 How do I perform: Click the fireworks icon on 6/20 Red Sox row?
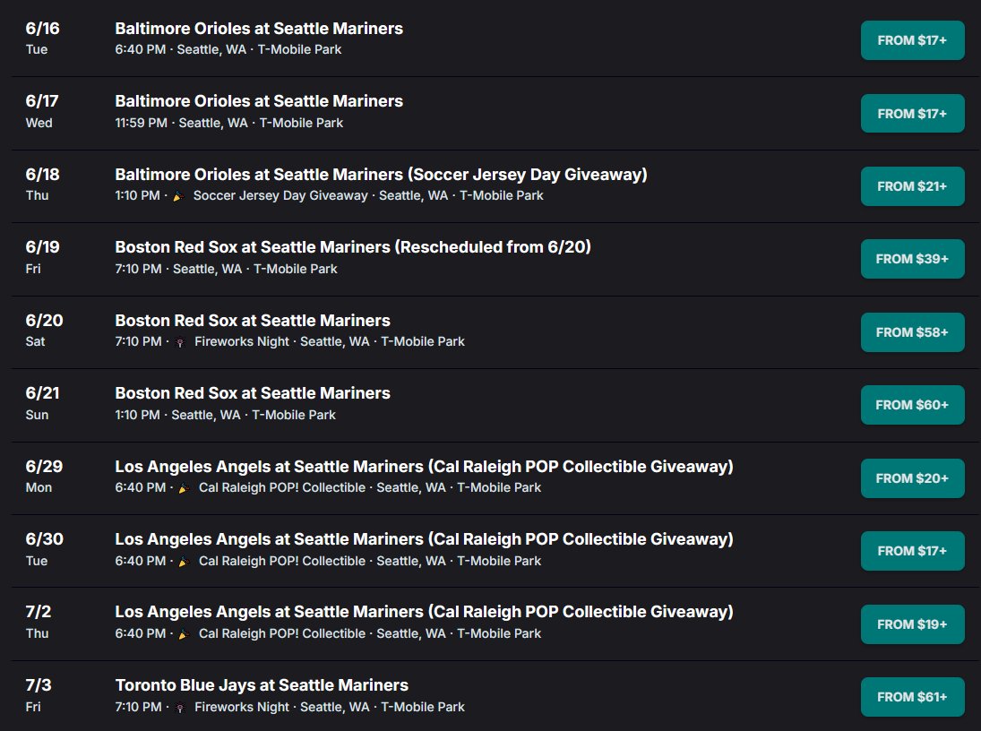(180, 342)
